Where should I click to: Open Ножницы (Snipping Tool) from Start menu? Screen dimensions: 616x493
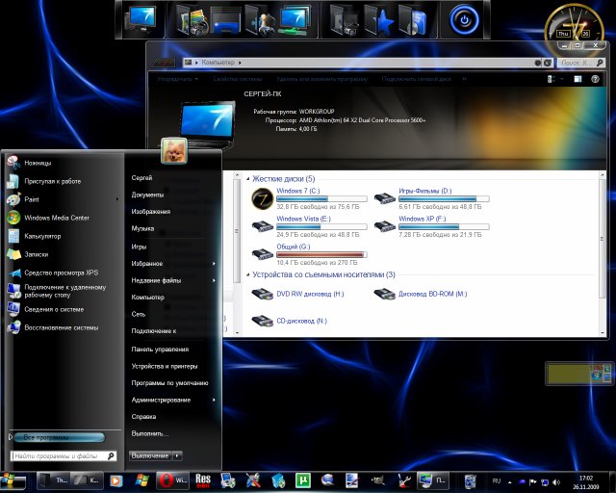[x=38, y=163]
